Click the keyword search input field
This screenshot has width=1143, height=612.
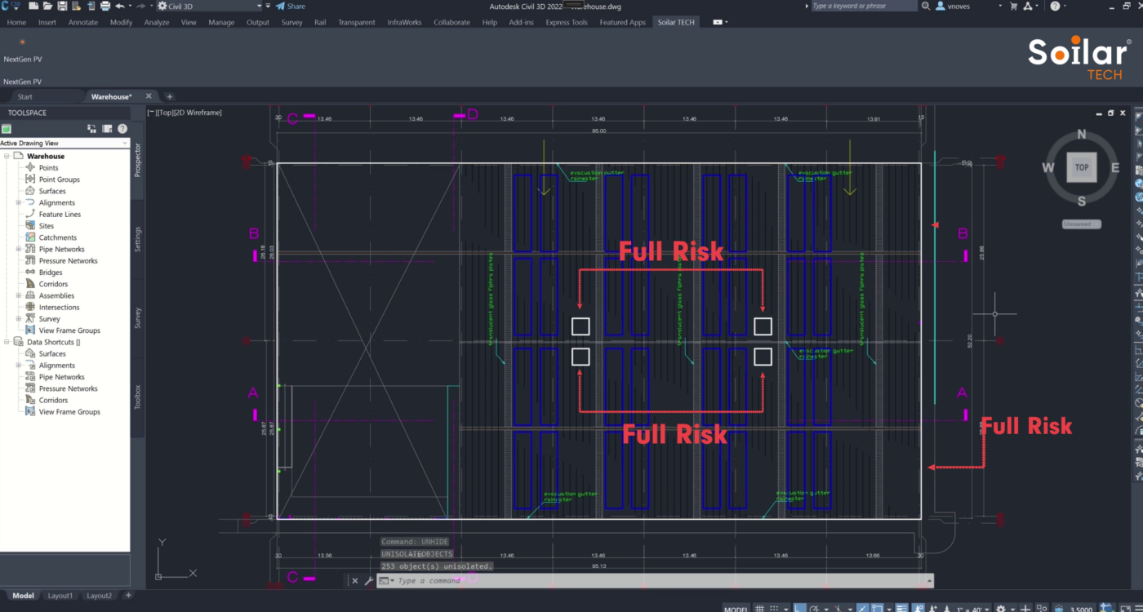865,6
